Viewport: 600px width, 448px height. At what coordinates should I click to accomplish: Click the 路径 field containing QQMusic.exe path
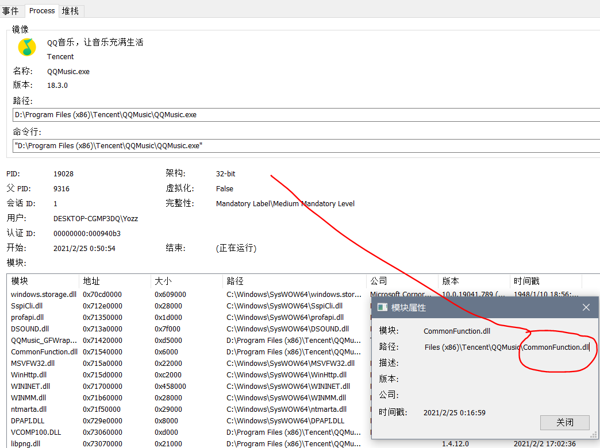tap(306, 115)
